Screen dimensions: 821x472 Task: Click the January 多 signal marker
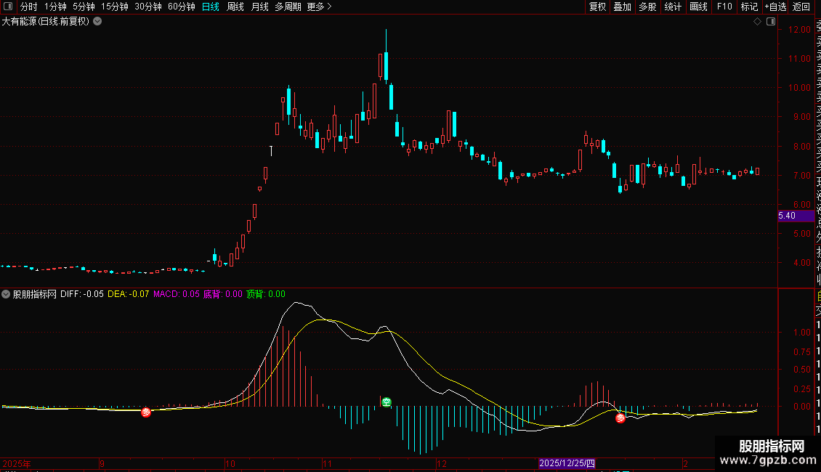point(620,418)
